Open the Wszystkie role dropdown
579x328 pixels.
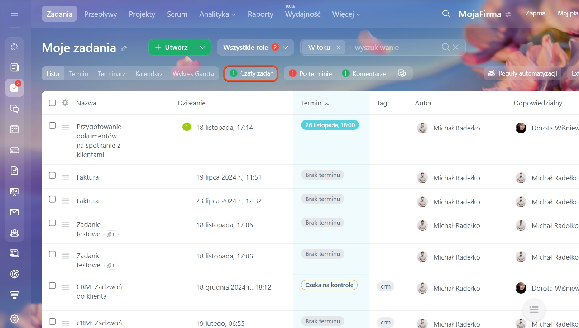pyautogui.click(x=255, y=47)
